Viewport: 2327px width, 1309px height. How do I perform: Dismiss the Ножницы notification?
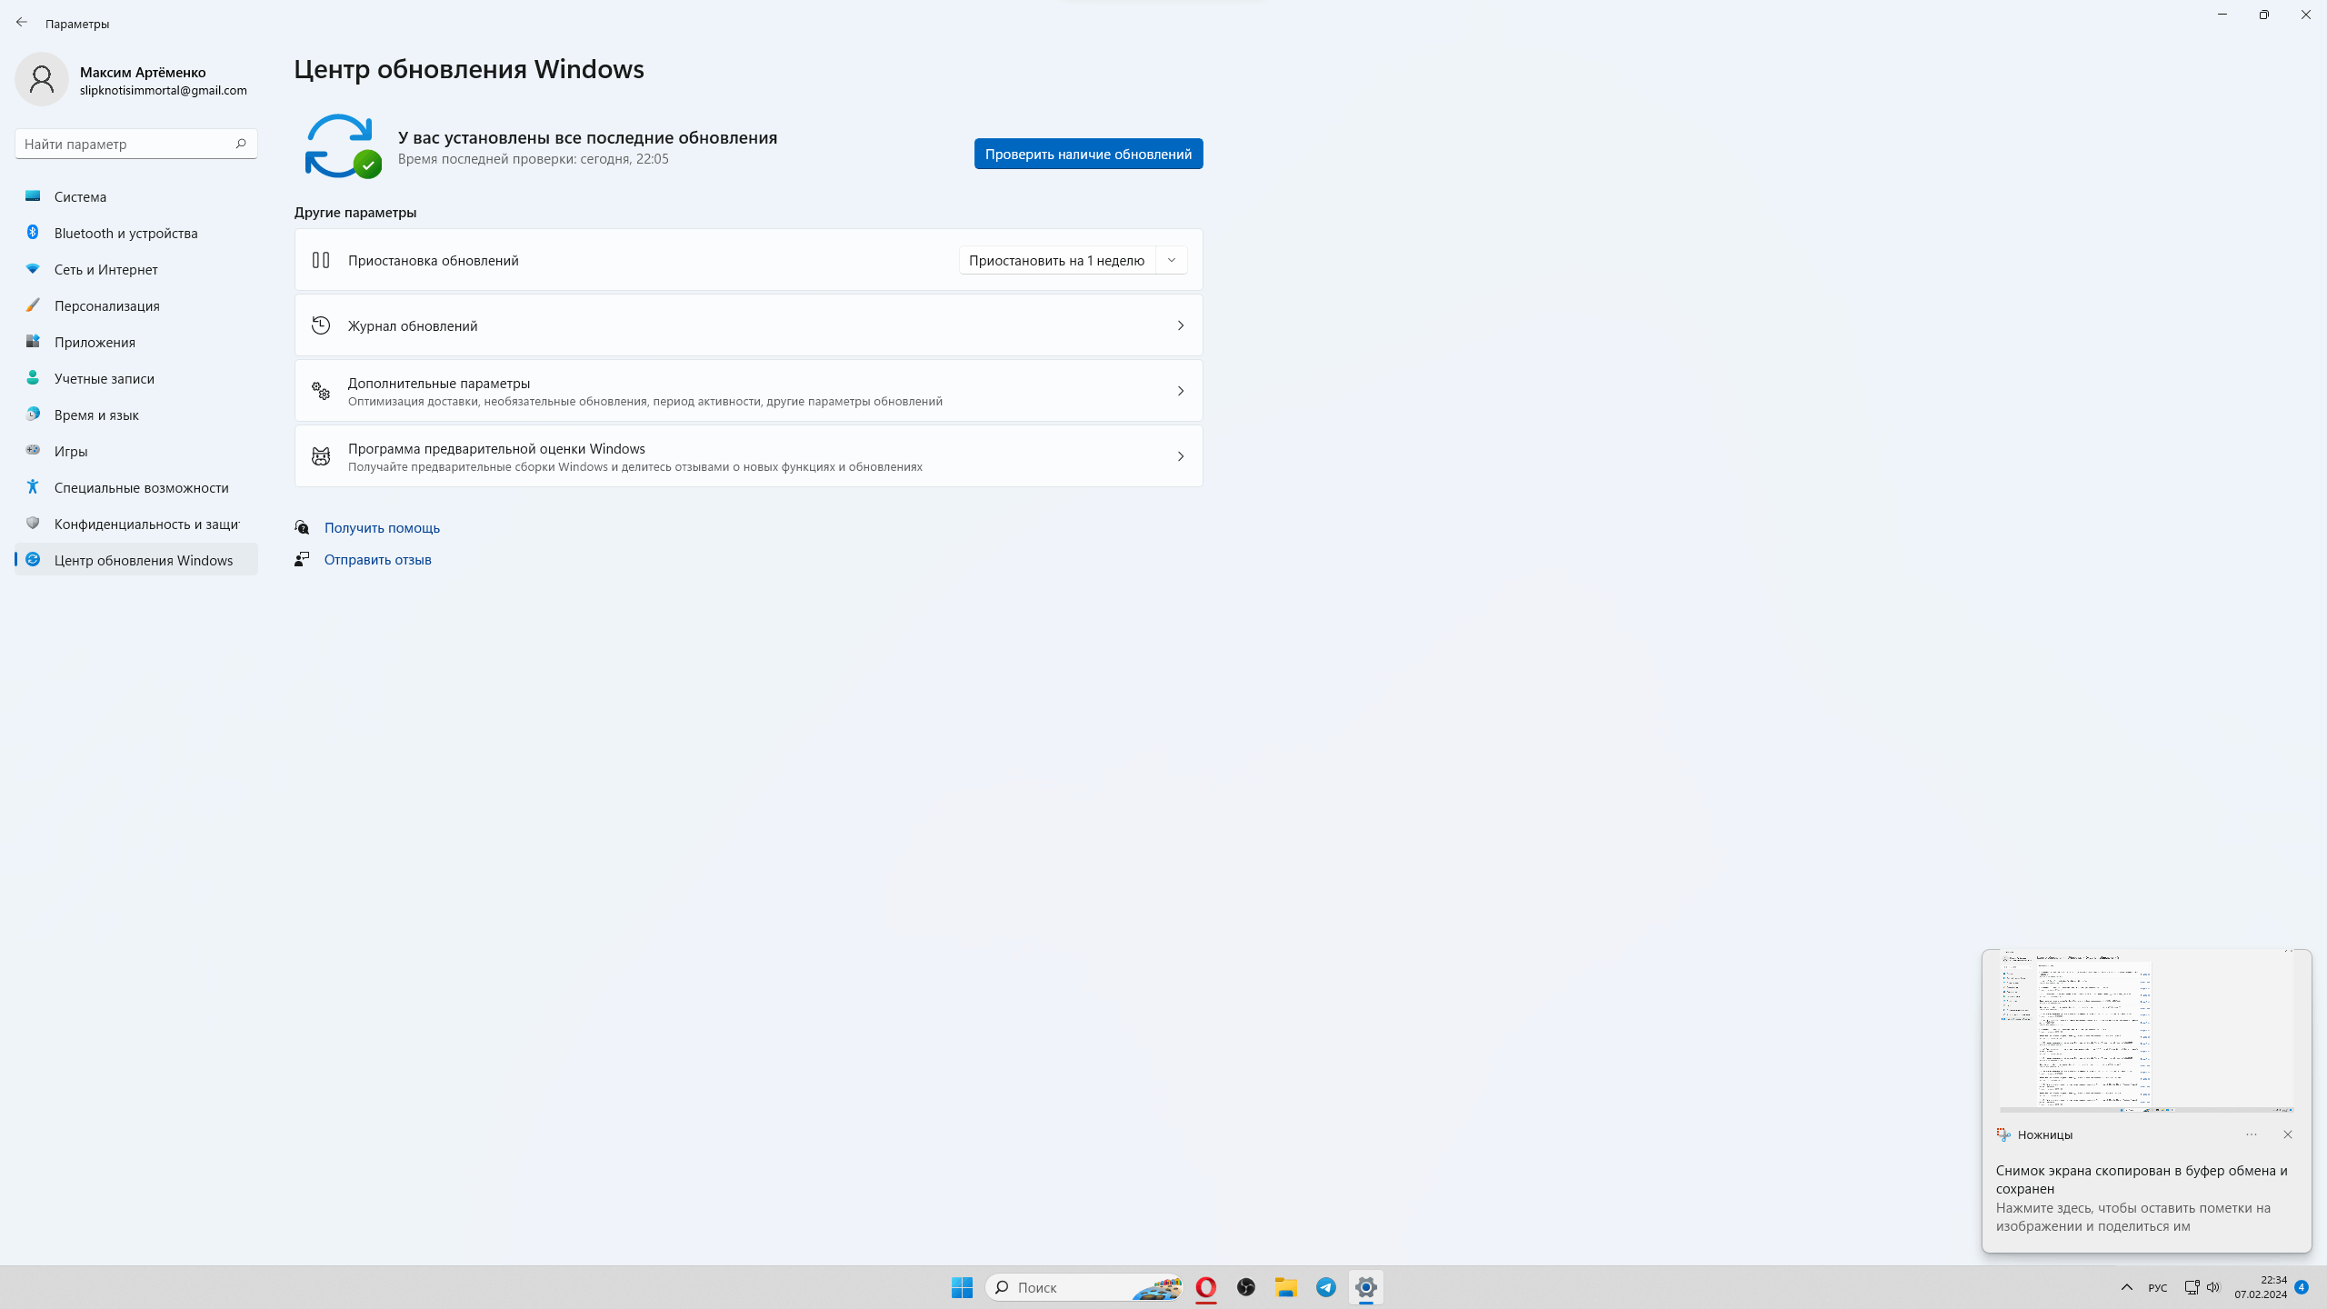pos(2288,1134)
